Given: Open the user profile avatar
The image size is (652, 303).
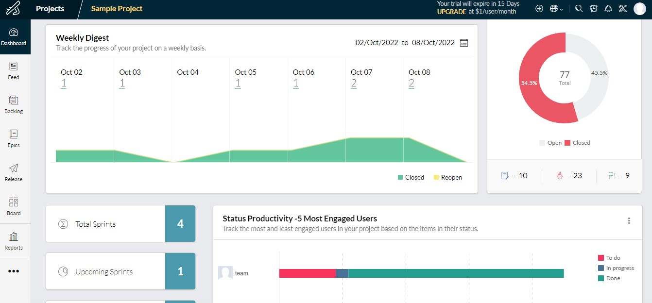Looking at the screenshot, I should [639, 9].
